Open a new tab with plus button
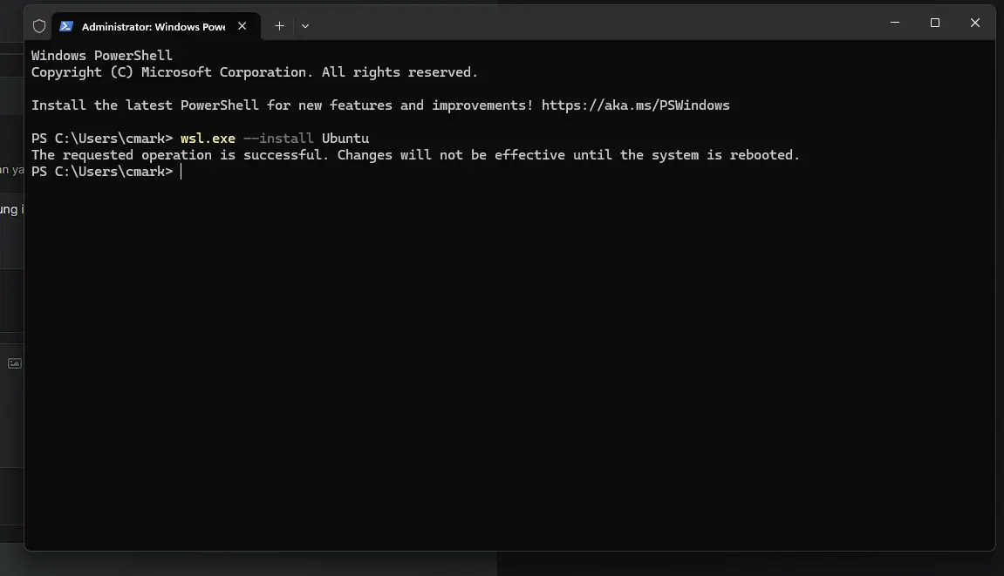Viewport: 1004px width, 576px height. 279,26
